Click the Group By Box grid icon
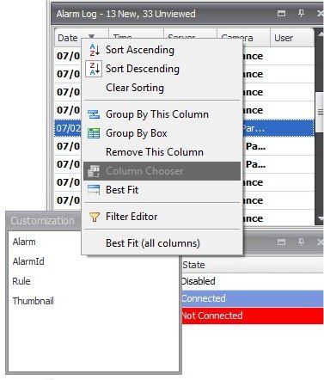324x380 pixels. click(x=94, y=133)
